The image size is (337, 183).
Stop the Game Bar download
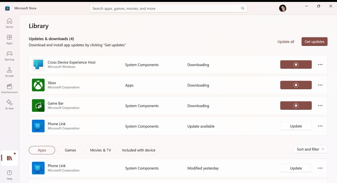[x=296, y=105]
